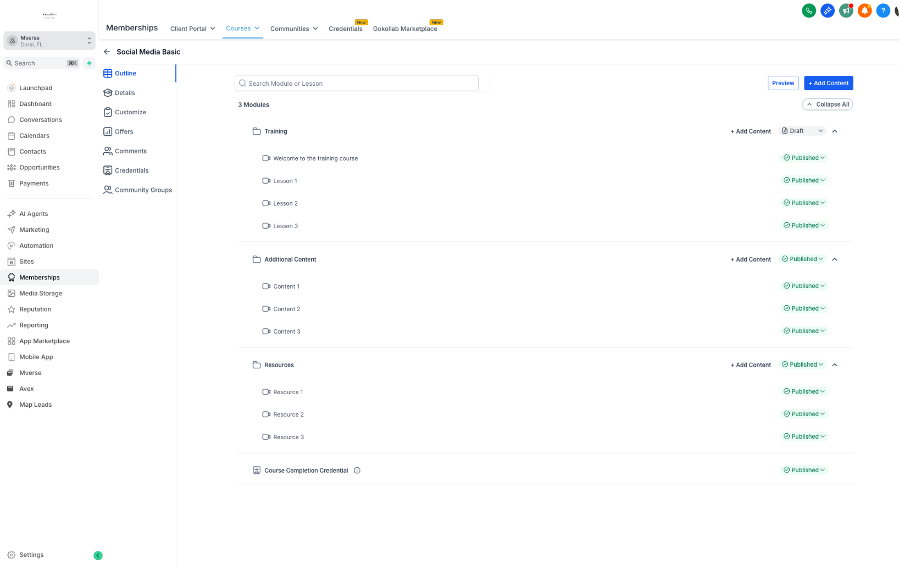Click the Preview button
899x569 pixels.
[x=783, y=83]
